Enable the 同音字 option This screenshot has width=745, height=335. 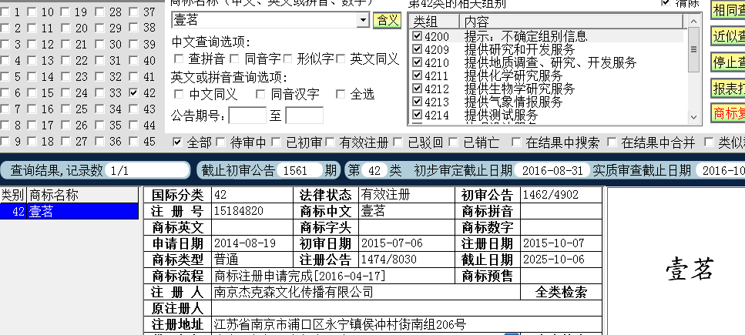point(234,59)
